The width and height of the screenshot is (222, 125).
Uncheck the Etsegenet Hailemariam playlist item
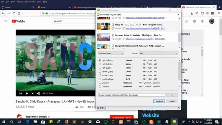point(113,46)
